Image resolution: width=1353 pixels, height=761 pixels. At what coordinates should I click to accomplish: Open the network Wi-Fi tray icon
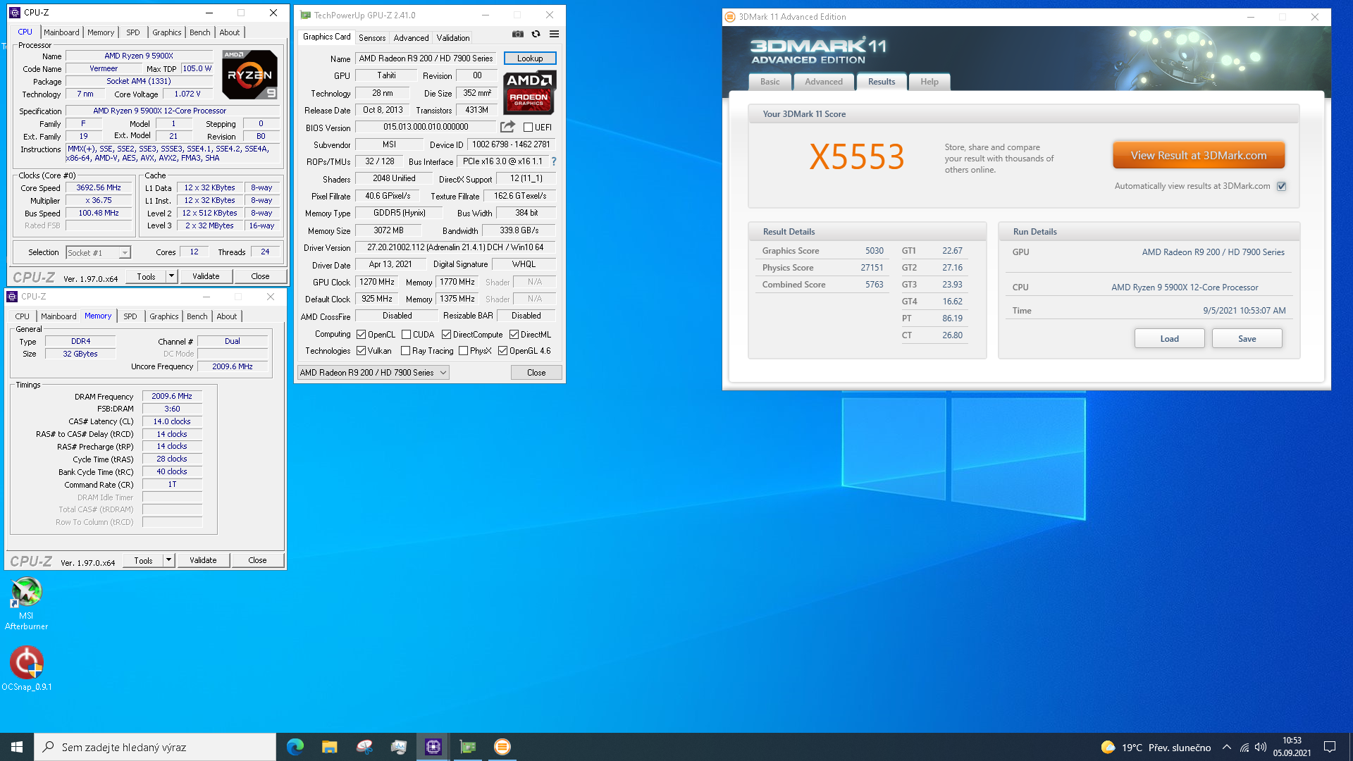click(1244, 748)
